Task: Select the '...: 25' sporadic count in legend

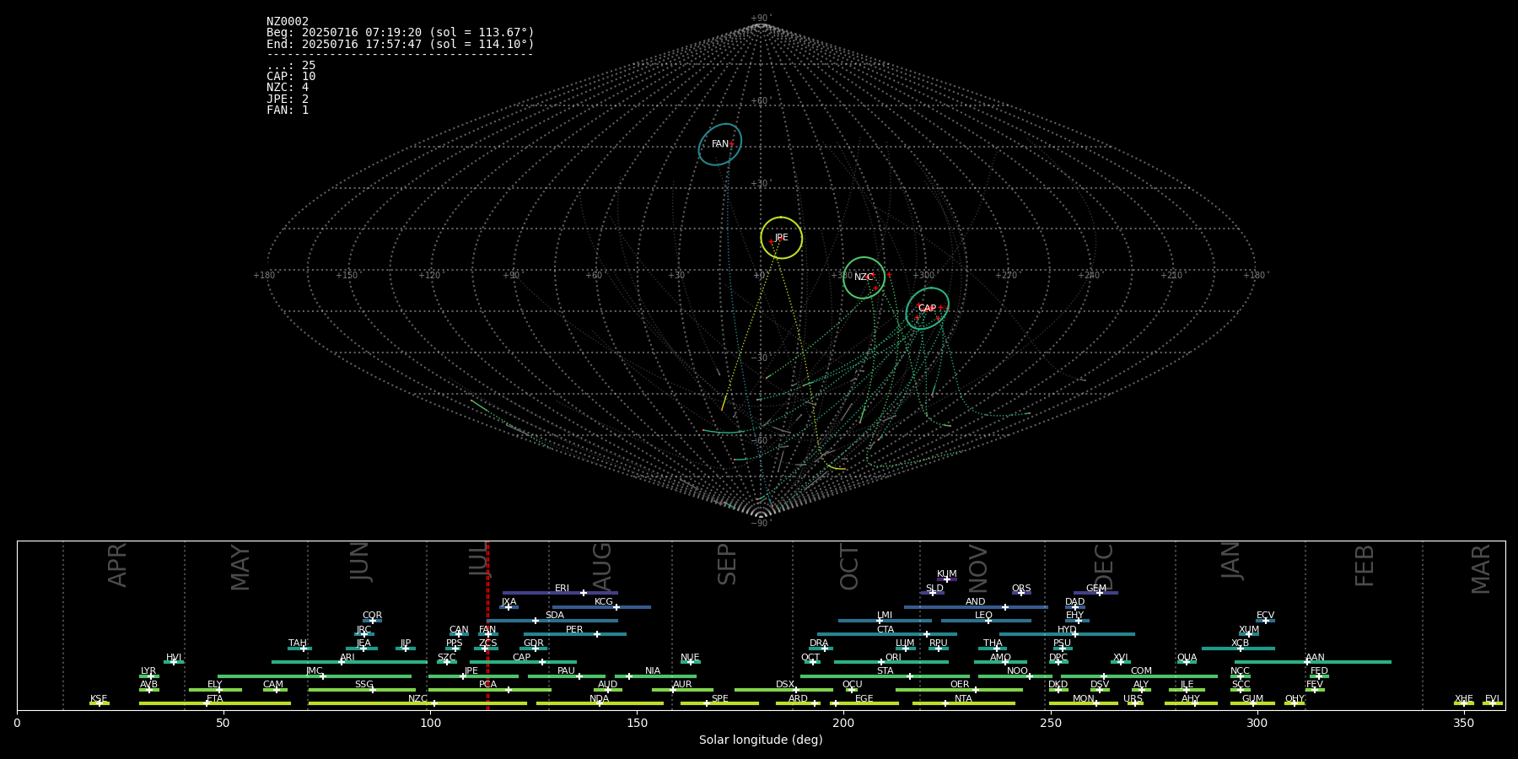Action: tap(291, 66)
